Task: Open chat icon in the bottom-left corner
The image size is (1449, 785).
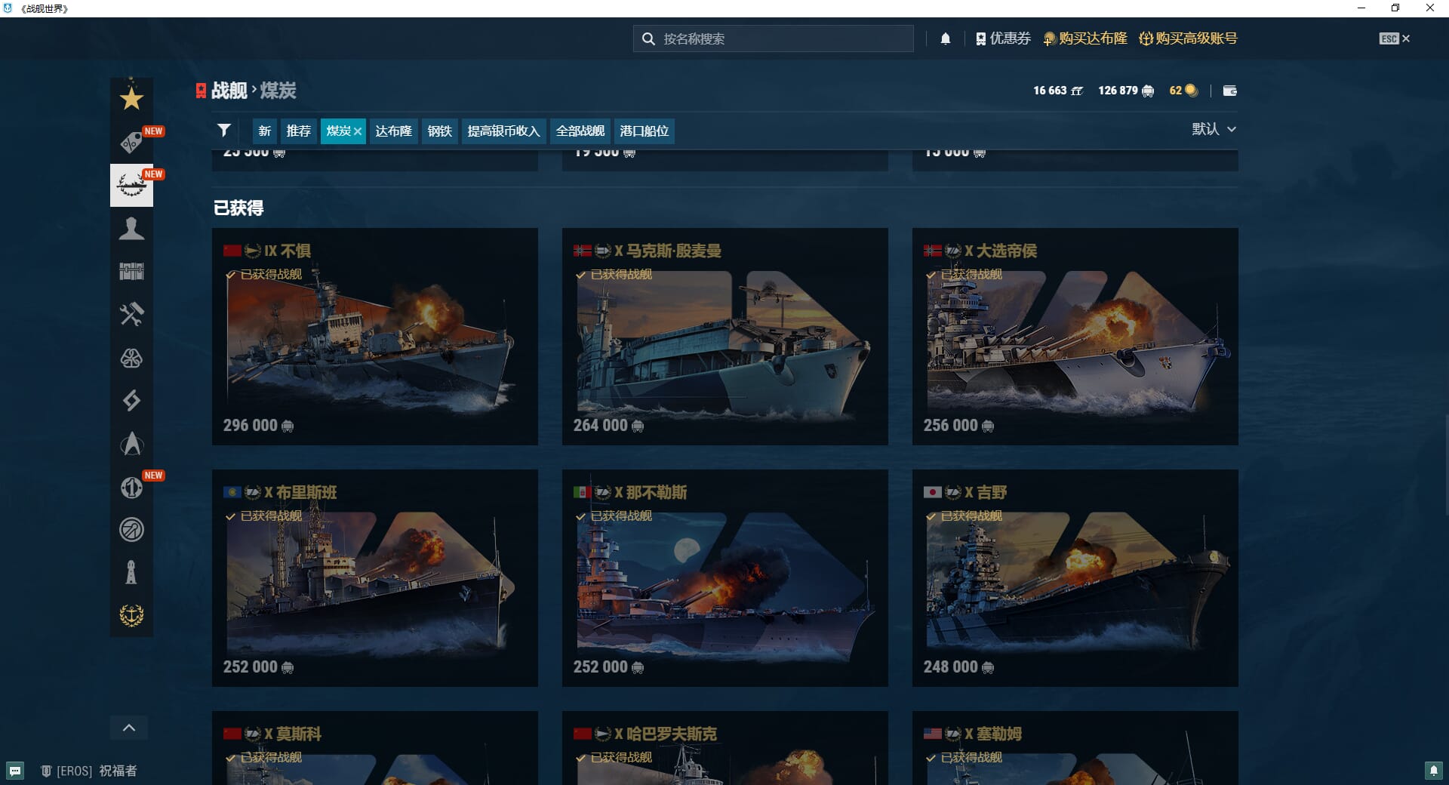Action: coord(15,771)
